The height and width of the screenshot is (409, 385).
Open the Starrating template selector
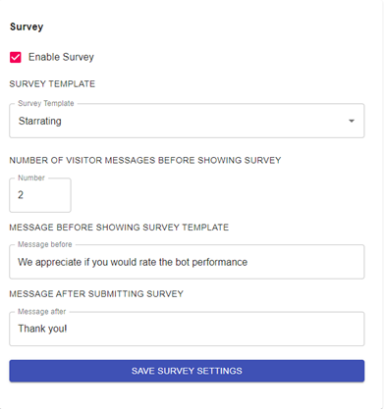pyautogui.click(x=187, y=121)
